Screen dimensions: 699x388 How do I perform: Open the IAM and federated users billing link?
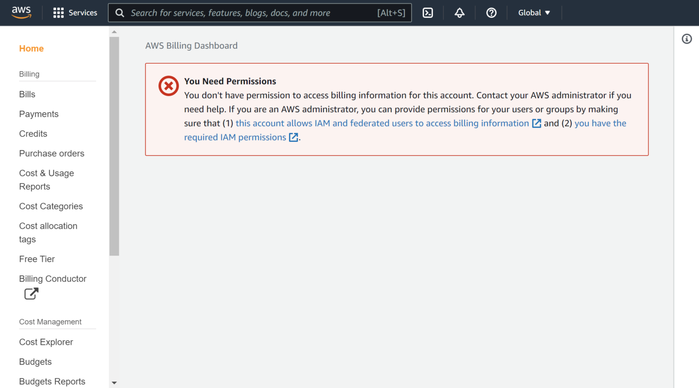click(384, 123)
